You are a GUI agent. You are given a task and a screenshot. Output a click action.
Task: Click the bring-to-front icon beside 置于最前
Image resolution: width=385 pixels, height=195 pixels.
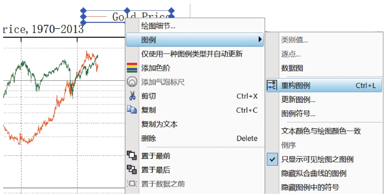click(132, 156)
